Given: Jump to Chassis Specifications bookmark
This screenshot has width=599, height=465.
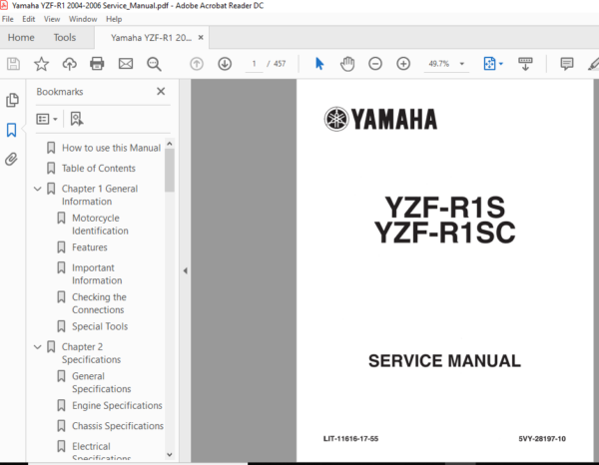Looking at the screenshot, I should [118, 426].
